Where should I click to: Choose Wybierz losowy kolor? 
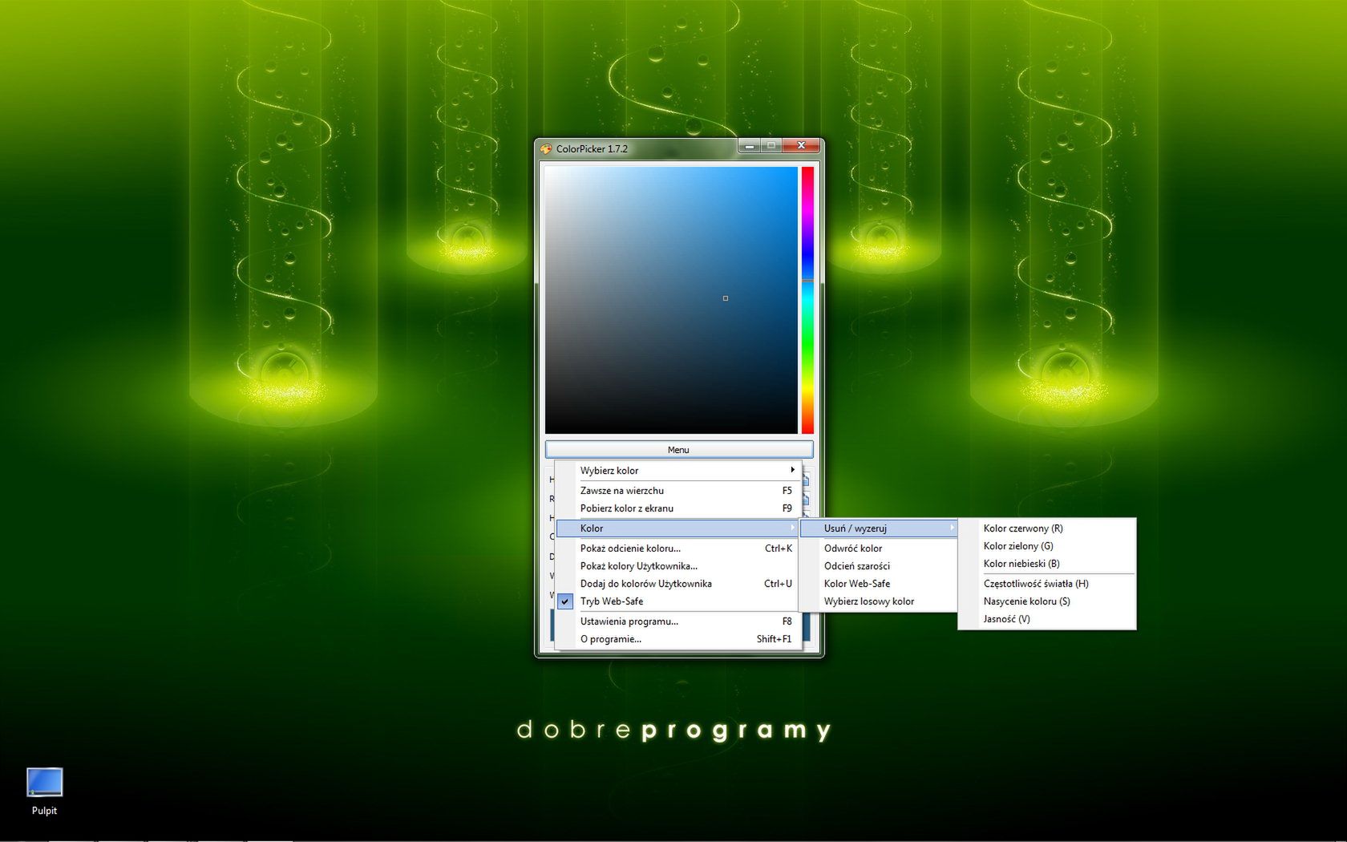(x=879, y=601)
